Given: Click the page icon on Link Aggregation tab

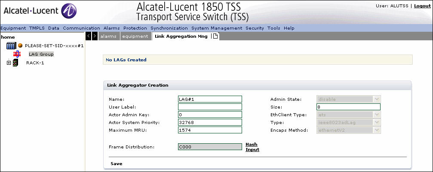Looking at the screenshot, I should tap(216, 36).
